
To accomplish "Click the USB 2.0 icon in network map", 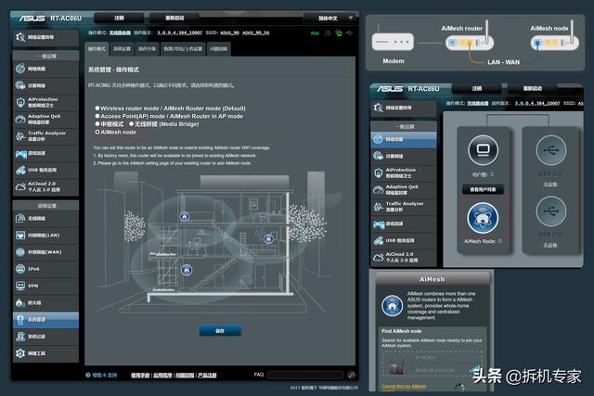I will [x=550, y=211].
